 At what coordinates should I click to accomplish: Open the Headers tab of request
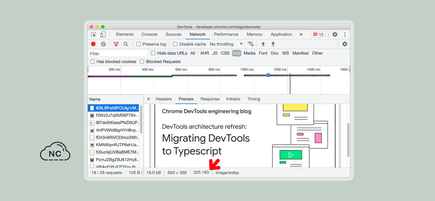click(164, 99)
